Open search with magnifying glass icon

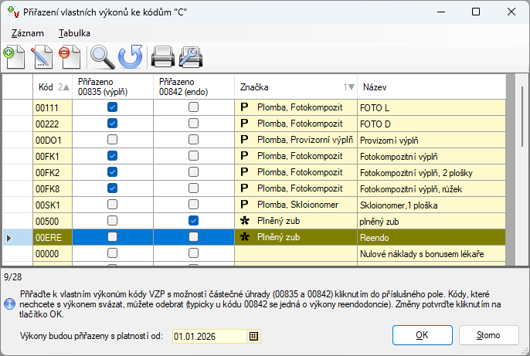pos(103,56)
